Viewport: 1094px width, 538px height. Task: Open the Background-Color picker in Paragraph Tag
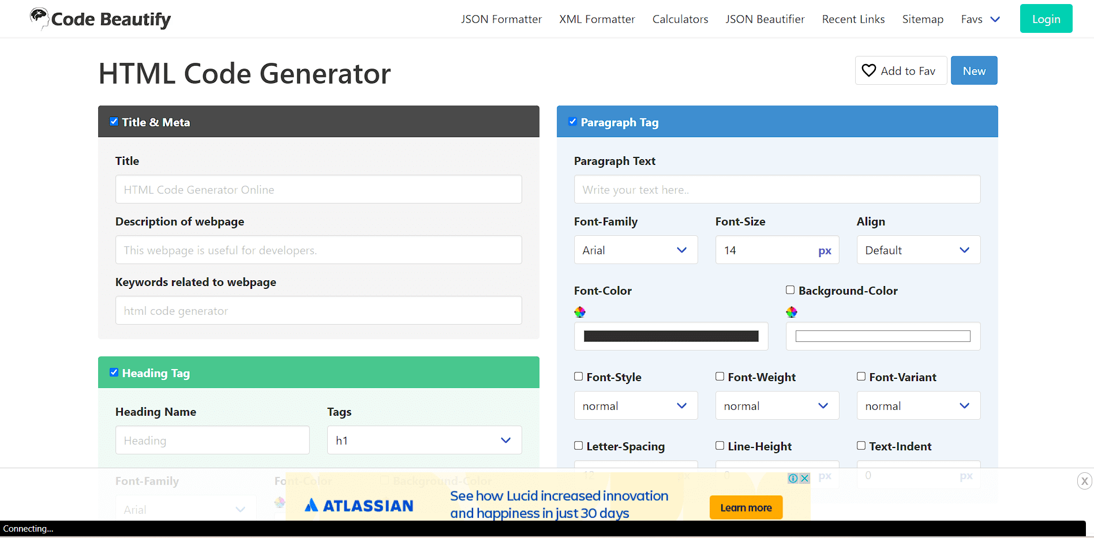(791, 311)
